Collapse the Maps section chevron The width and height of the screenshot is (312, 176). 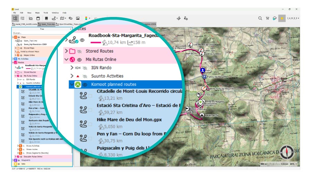[13, 37]
